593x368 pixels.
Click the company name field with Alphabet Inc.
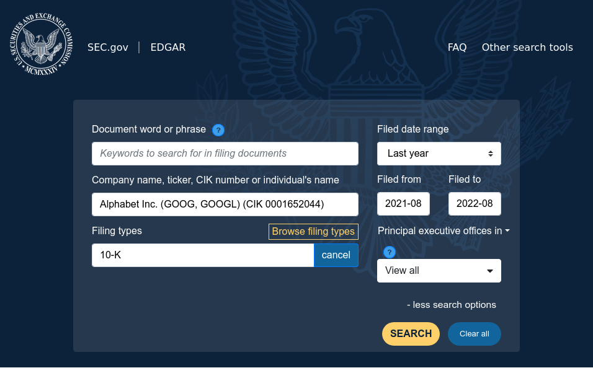tap(225, 204)
